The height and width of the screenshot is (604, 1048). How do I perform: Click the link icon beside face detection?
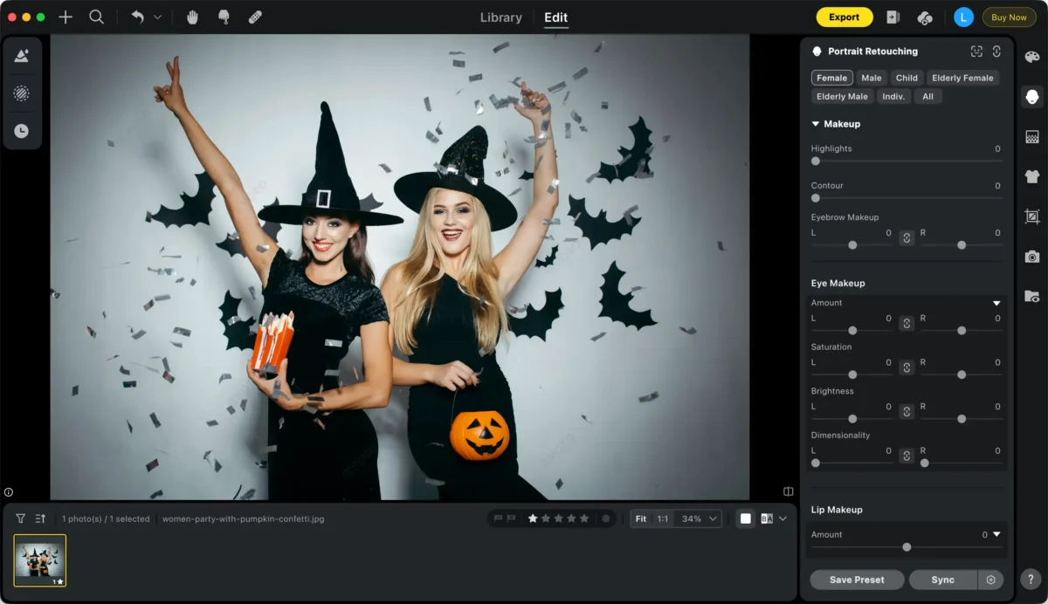(x=996, y=51)
